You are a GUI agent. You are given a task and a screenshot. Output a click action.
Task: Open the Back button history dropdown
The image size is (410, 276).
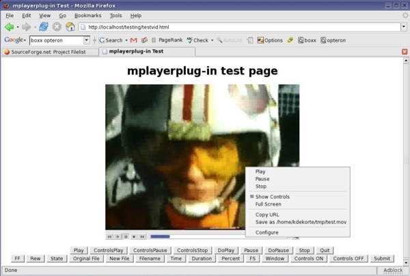[18, 27]
